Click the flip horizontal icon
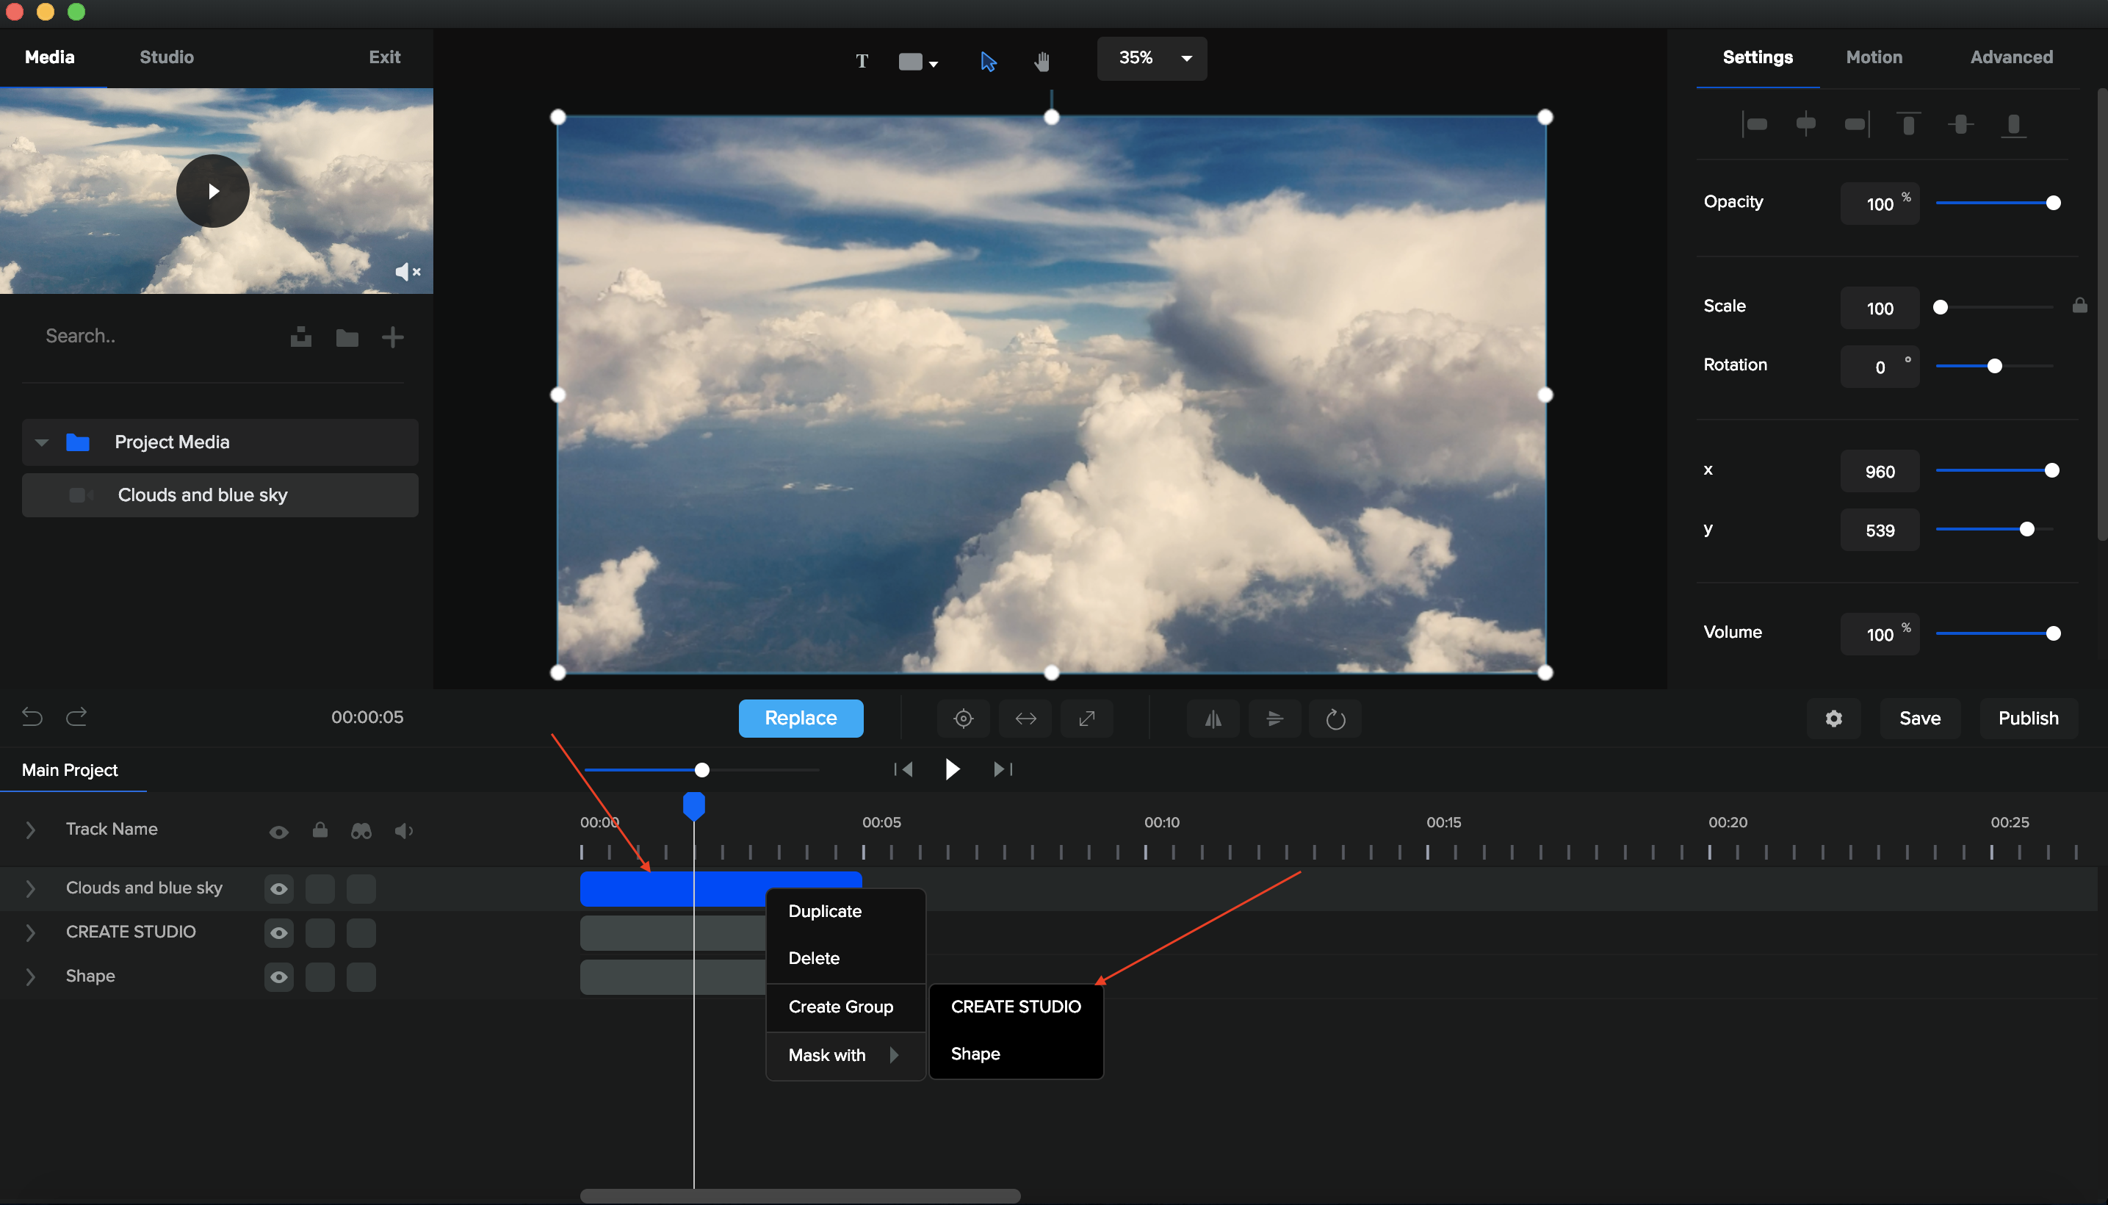The width and height of the screenshot is (2108, 1205). [x=1213, y=719]
